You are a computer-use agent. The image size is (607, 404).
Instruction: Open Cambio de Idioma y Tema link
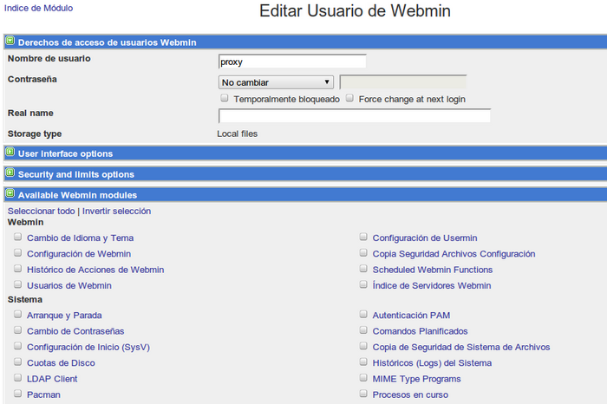click(x=80, y=238)
